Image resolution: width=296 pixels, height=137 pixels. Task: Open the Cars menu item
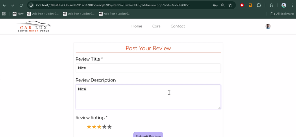point(156,26)
